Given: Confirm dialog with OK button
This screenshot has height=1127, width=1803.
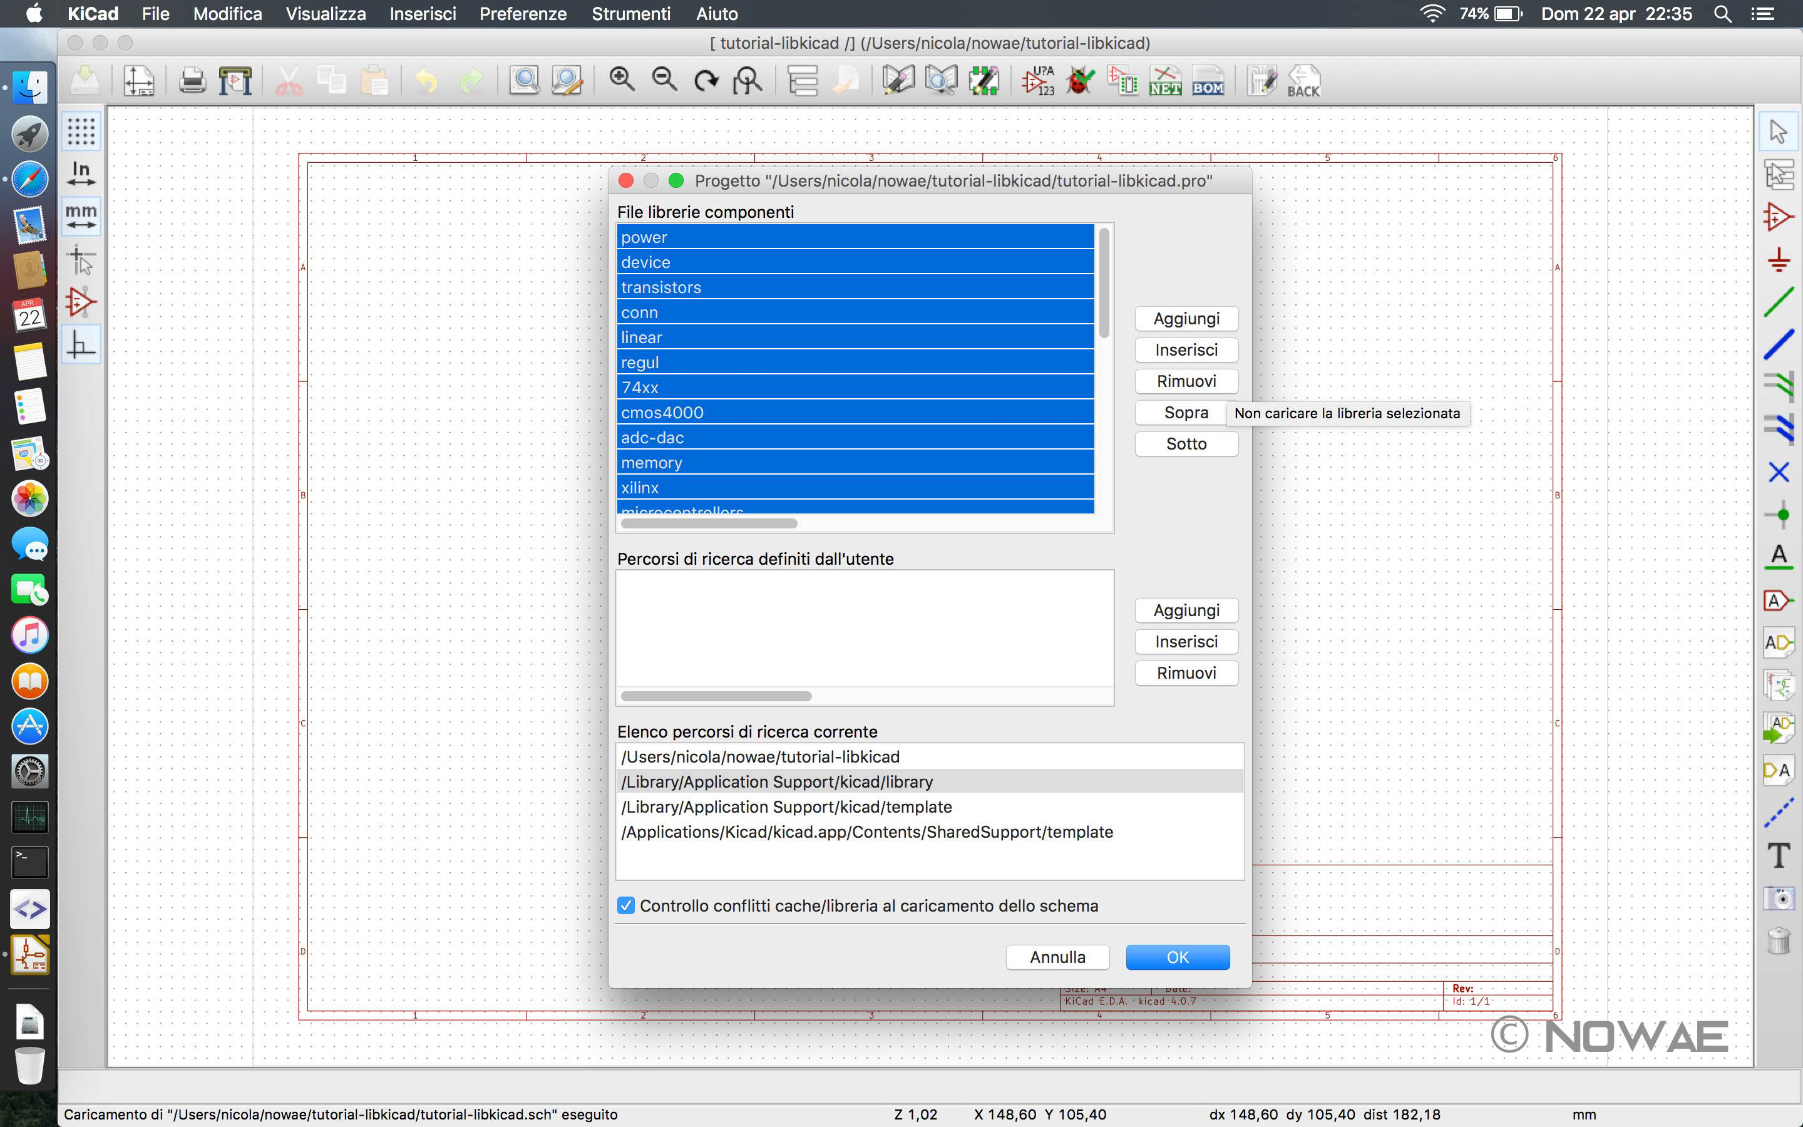Looking at the screenshot, I should [1177, 957].
